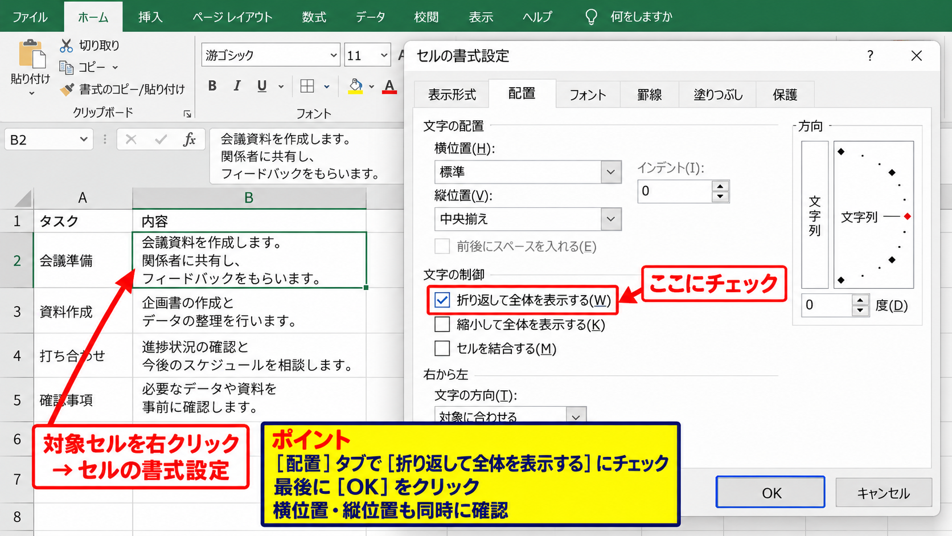This screenshot has width=952, height=536.
Task: Switch to the フォント tab
Action: coord(588,95)
